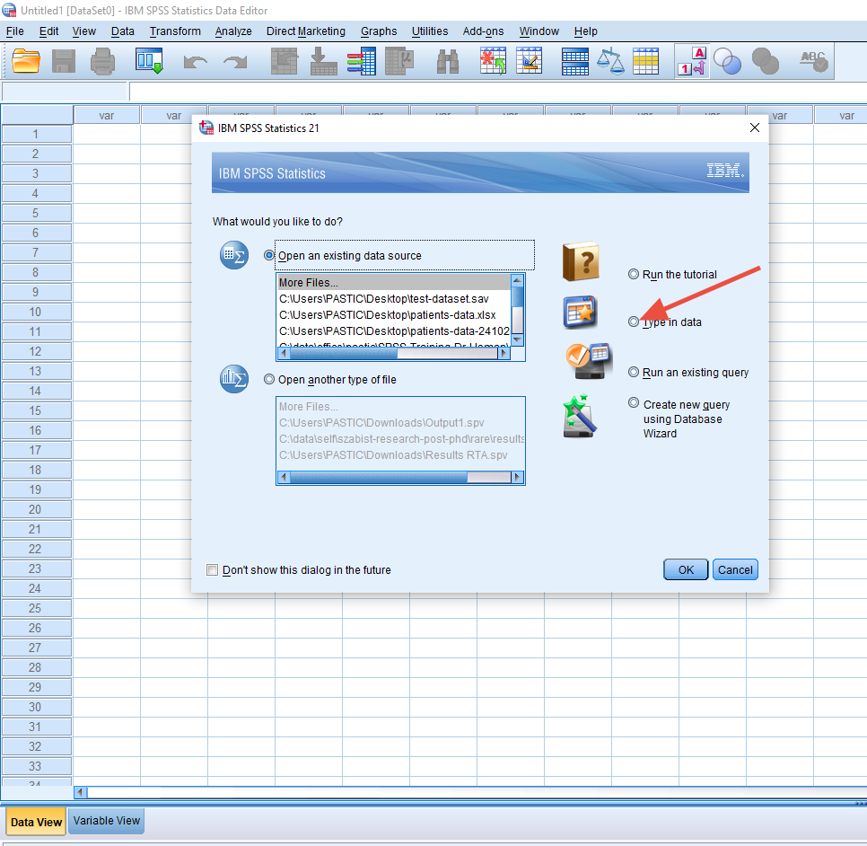Image resolution: width=867 pixels, height=846 pixels.
Task: Click the Insert variable icon
Action: click(x=530, y=61)
